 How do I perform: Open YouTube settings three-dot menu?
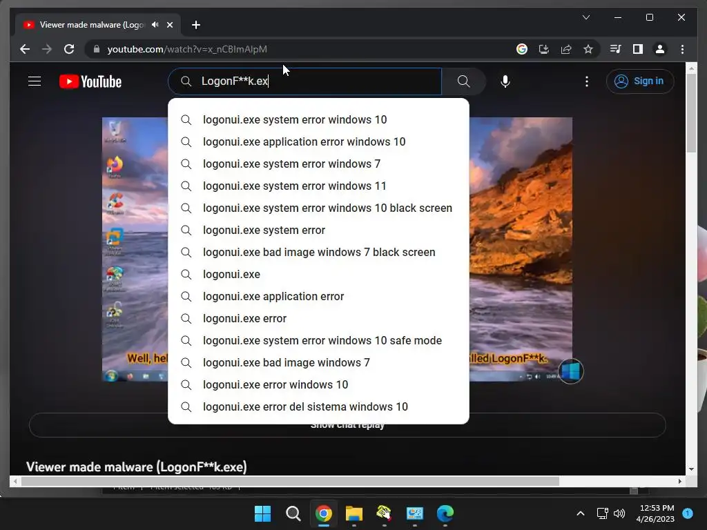click(x=587, y=81)
